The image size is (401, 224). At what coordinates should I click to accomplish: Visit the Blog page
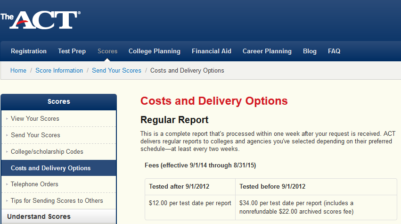(310, 51)
